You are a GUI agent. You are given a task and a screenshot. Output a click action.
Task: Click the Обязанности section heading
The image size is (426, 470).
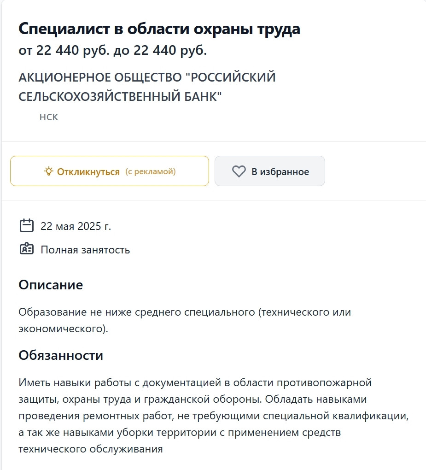(61, 356)
